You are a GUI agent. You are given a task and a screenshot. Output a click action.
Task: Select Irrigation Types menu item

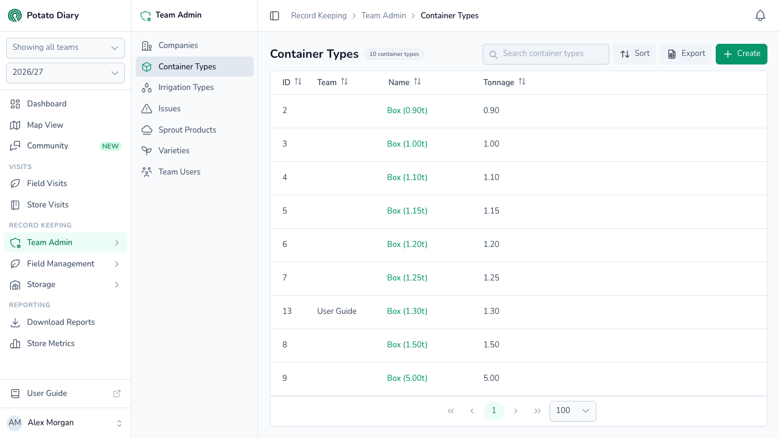(x=195, y=88)
